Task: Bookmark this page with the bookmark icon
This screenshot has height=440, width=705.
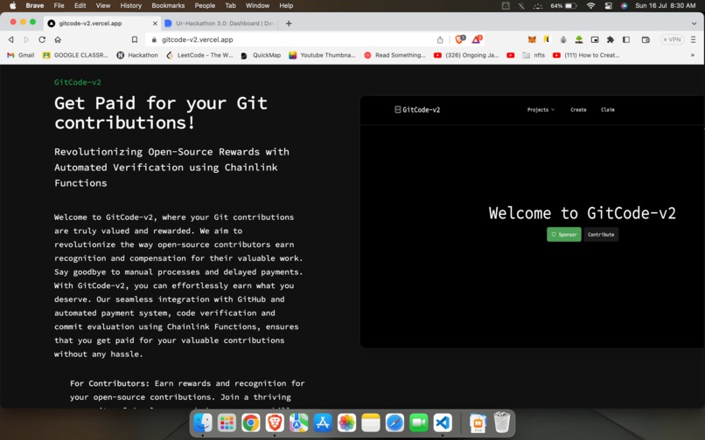Action: click(135, 39)
